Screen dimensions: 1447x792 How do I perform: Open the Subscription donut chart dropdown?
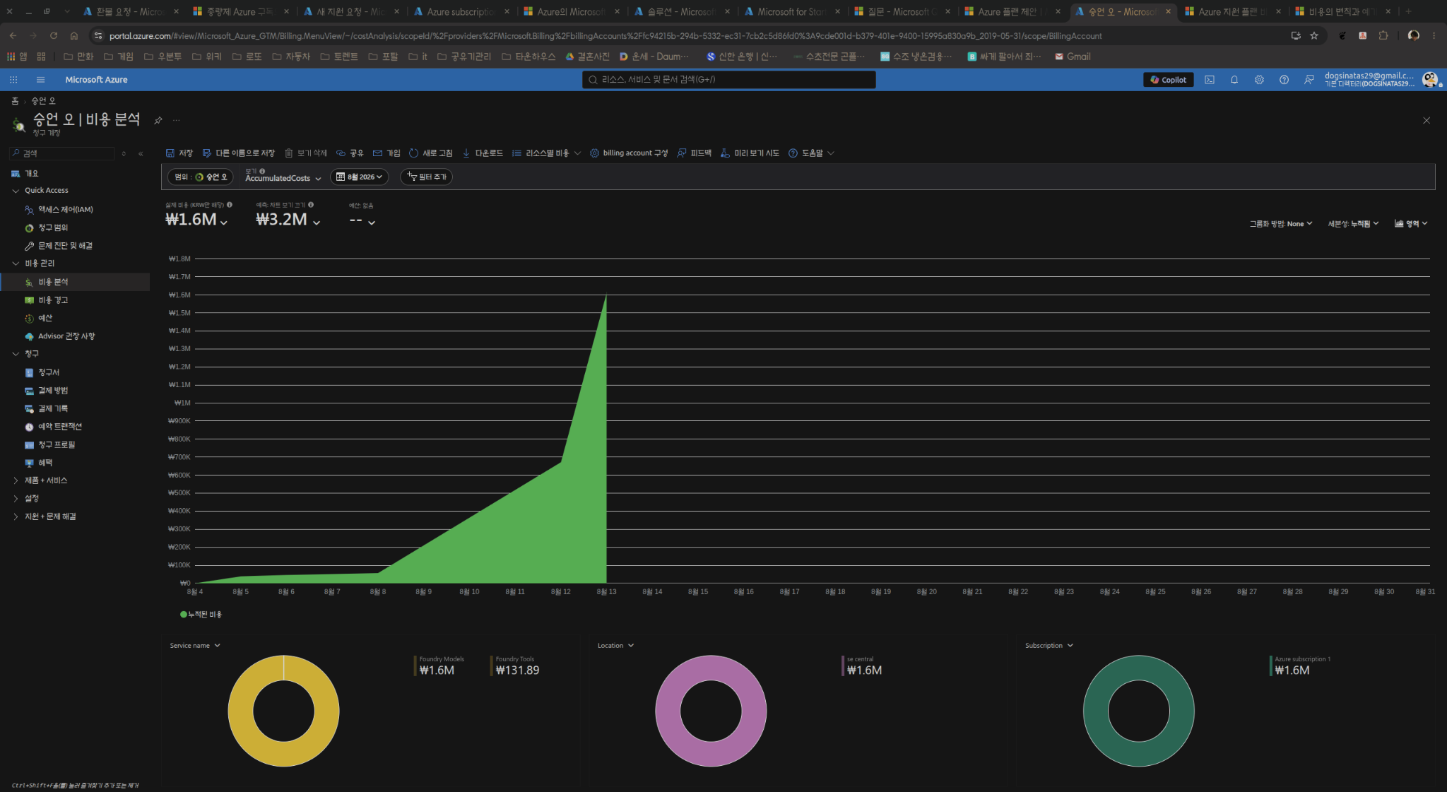tap(1049, 646)
